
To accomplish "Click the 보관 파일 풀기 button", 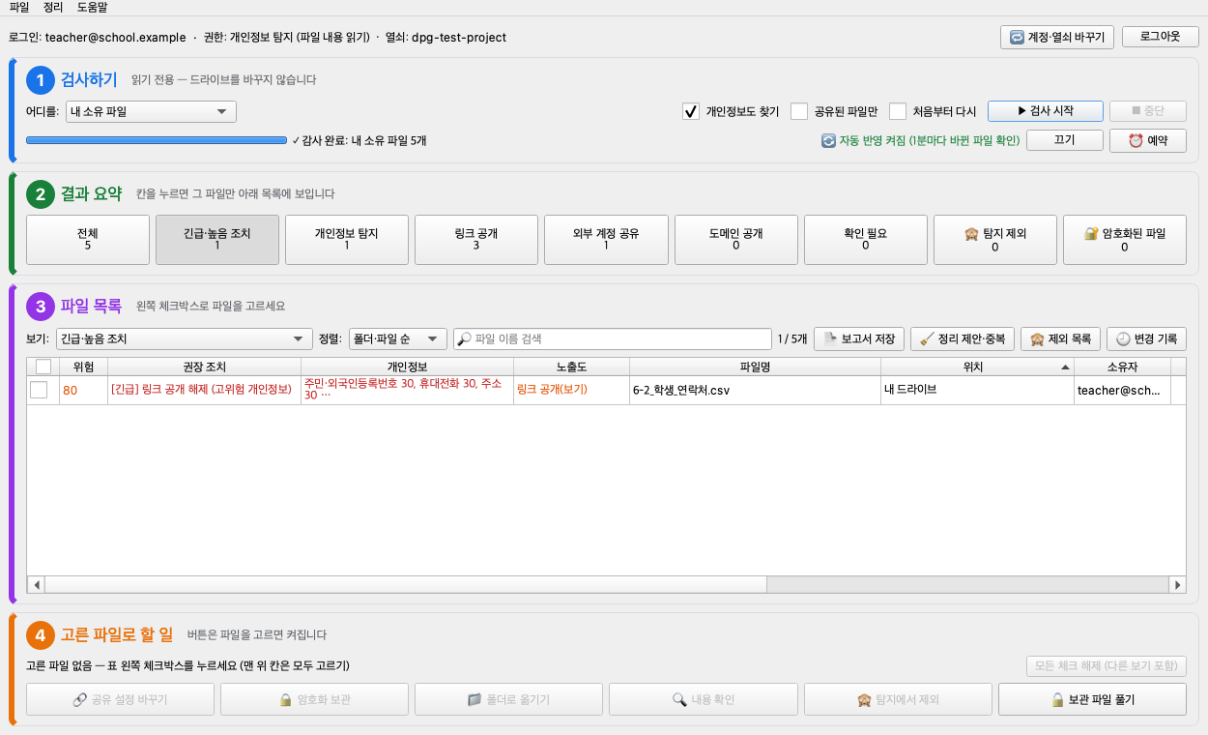I will [x=1092, y=698].
